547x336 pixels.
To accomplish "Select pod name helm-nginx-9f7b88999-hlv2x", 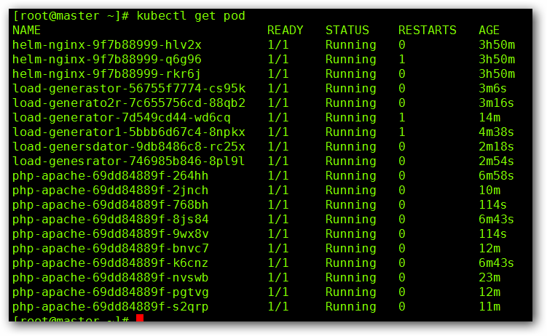I will (x=107, y=45).
